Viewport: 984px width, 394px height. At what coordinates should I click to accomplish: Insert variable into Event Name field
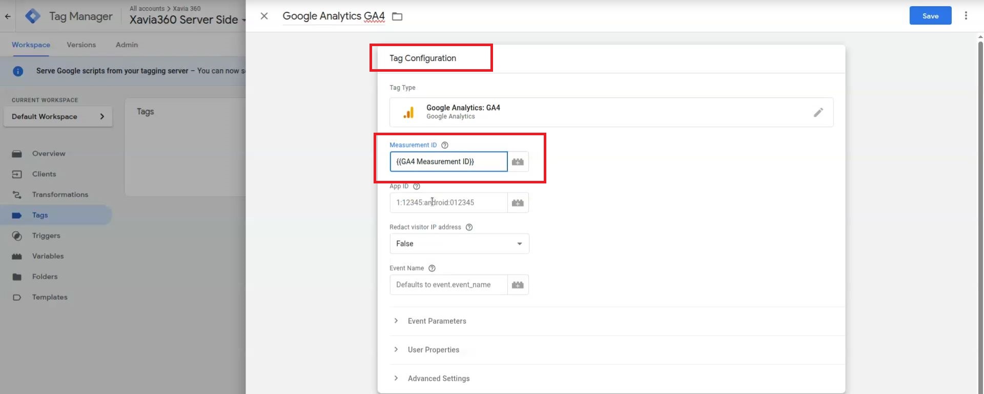click(518, 285)
